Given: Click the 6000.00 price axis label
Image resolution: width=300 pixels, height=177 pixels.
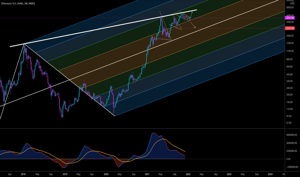Looking at the screenshot, I should (290, 7).
